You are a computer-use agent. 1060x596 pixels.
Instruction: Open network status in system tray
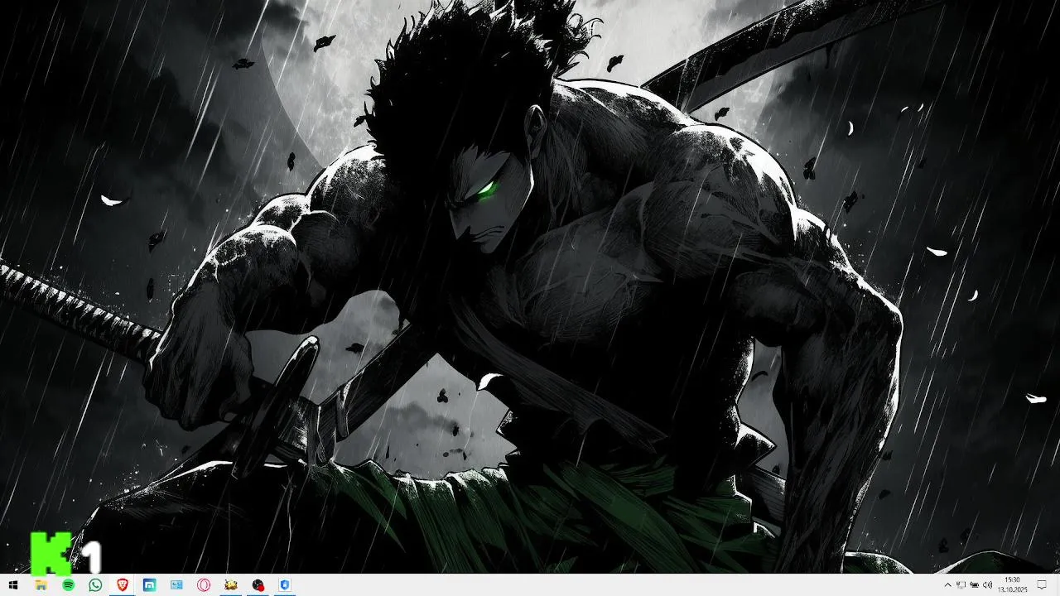pyautogui.click(x=961, y=585)
